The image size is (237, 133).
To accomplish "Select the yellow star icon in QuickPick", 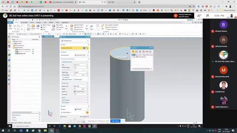I will (133, 52).
